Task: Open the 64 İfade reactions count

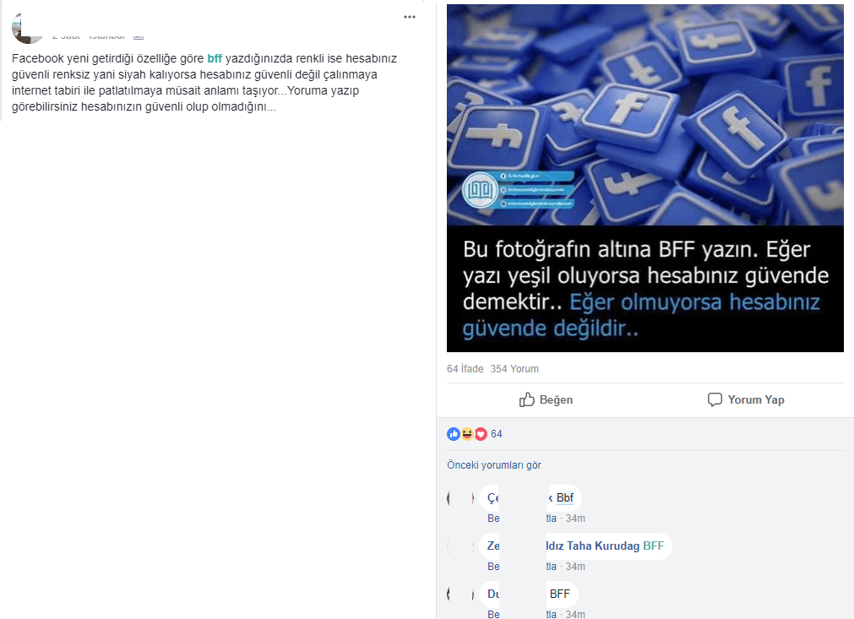Action: [465, 368]
